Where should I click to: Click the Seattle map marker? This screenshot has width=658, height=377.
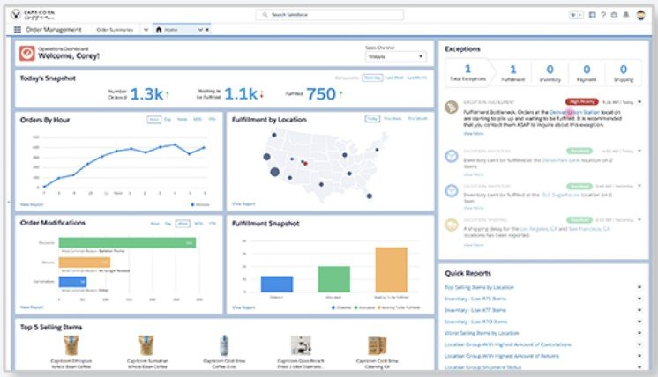coord(274,135)
